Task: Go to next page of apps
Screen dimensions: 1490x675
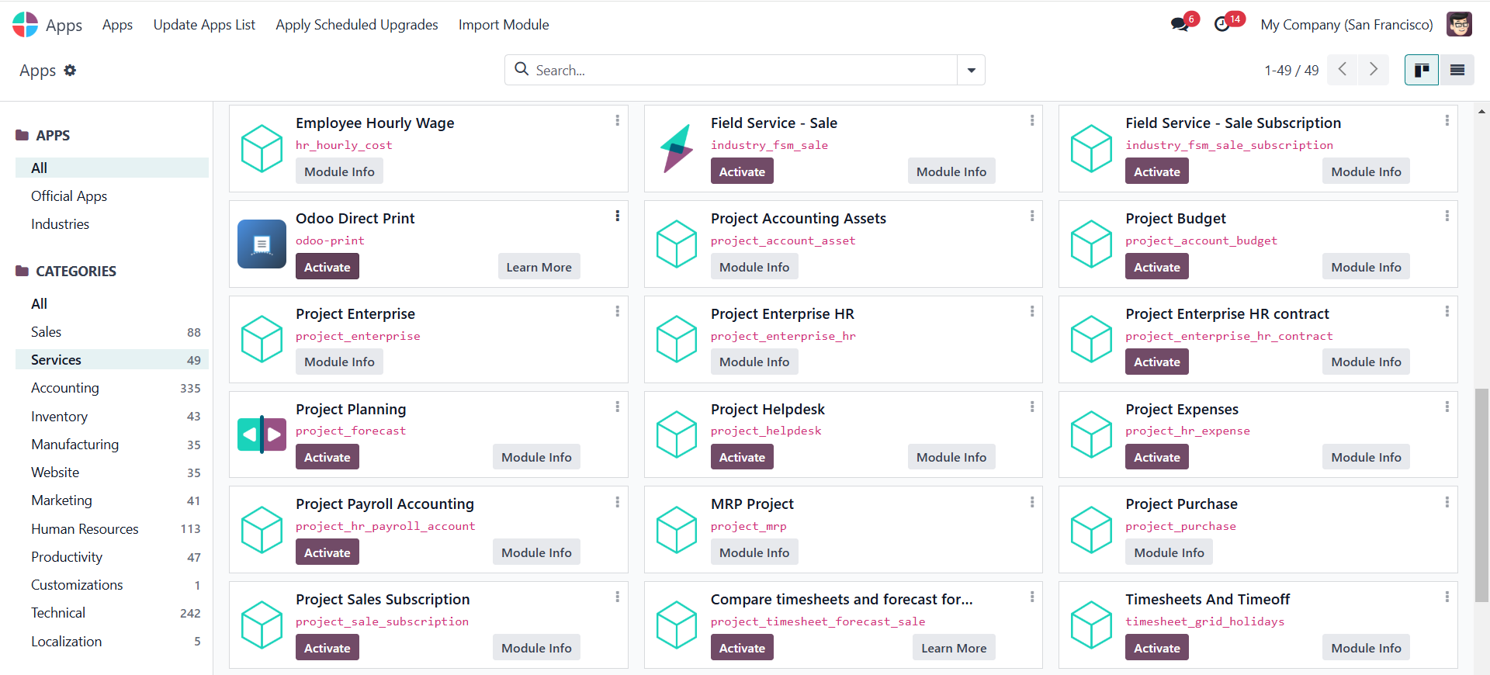Action: pyautogui.click(x=1373, y=70)
